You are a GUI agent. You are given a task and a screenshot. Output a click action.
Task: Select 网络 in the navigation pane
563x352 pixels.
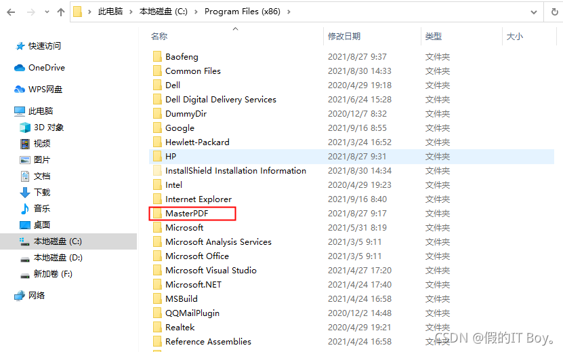pyautogui.click(x=37, y=296)
